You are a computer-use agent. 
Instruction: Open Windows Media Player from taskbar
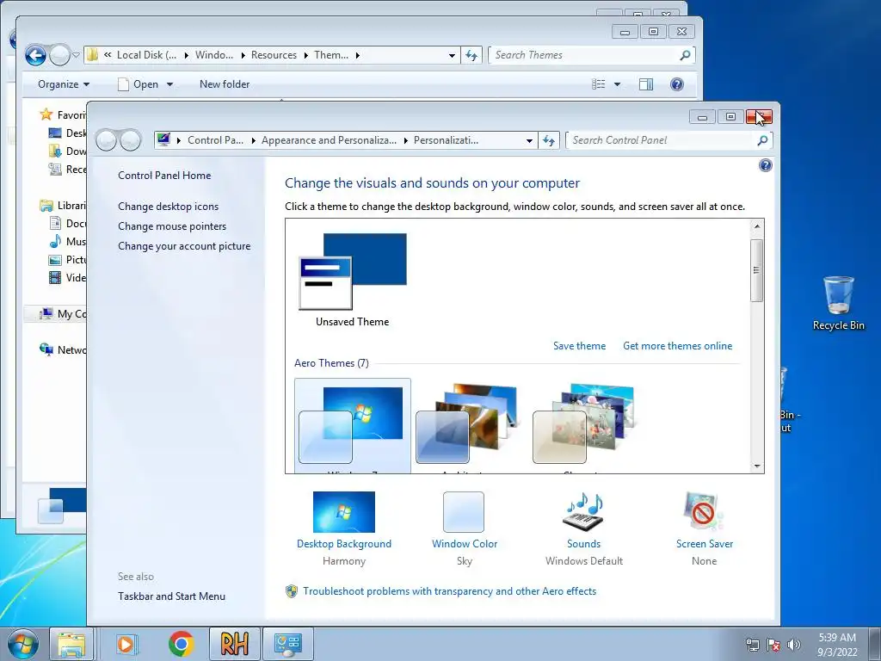tap(126, 644)
